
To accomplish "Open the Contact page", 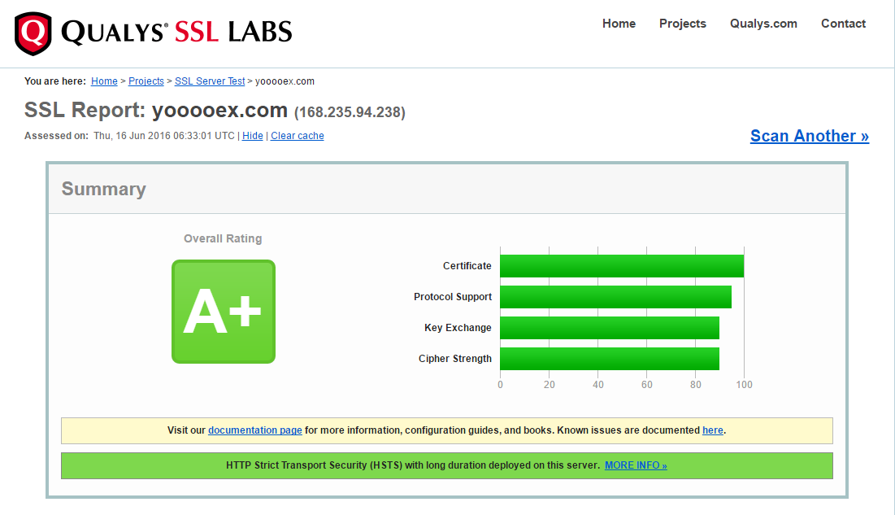I will (843, 24).
